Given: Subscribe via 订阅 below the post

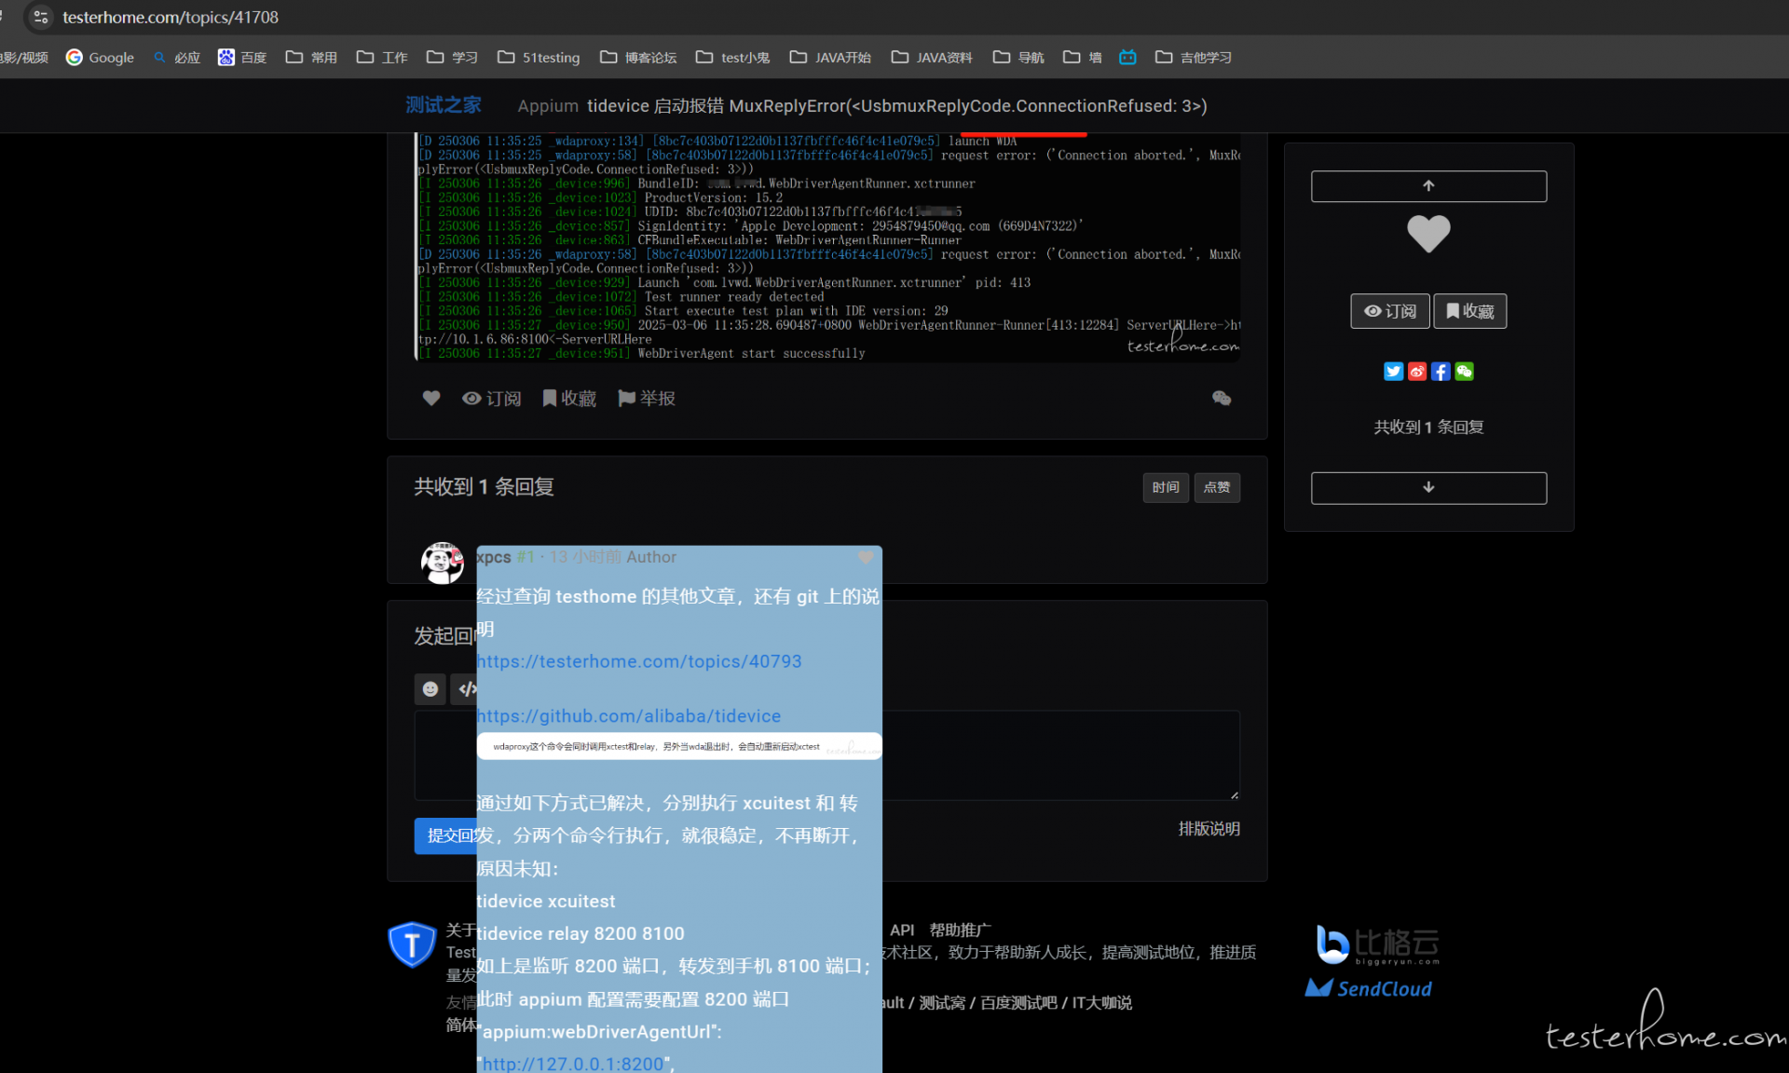Looking at the screenshot, I should pyautogui.click(x=492, y=398).
